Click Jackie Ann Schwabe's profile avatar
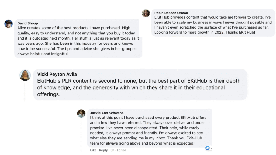The image size is (276, 155). pyautogui.click(x=81, y=113)
